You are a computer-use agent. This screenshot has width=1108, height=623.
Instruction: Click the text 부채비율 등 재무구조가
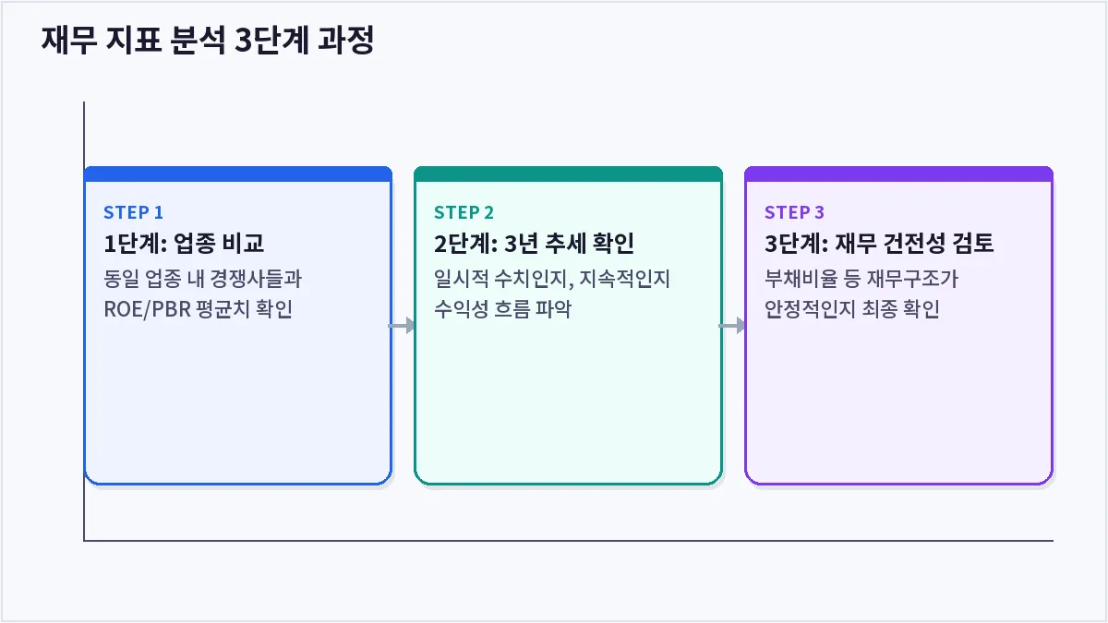861,278
